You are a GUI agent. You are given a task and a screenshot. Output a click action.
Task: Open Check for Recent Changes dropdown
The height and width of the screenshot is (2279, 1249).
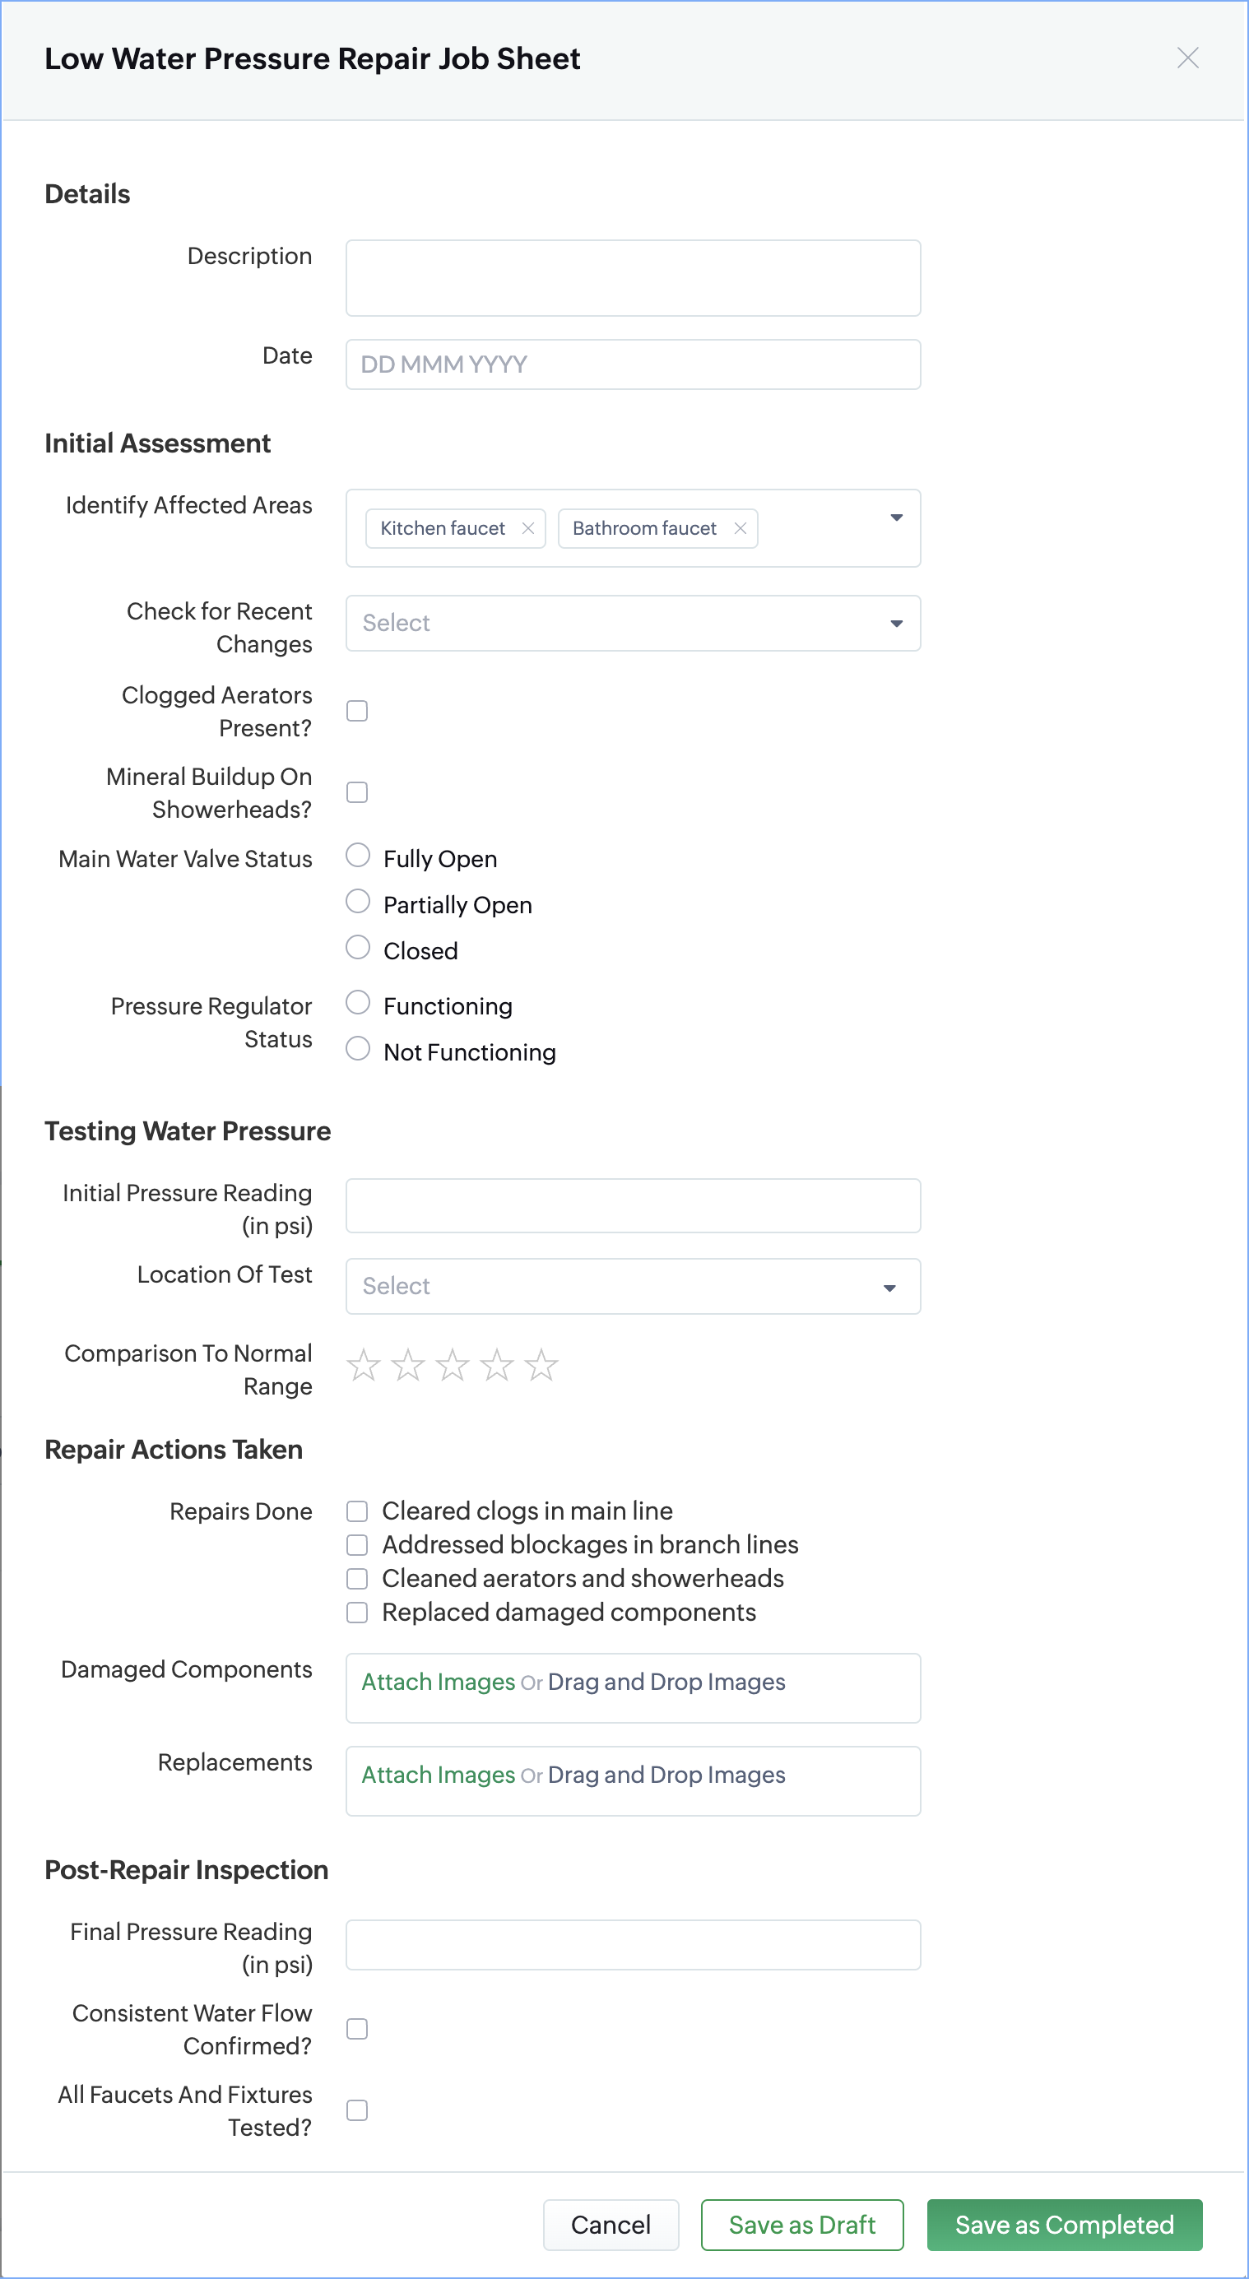point(633,624)
